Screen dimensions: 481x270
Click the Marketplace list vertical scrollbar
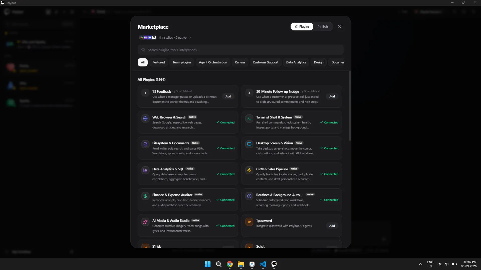350,106
